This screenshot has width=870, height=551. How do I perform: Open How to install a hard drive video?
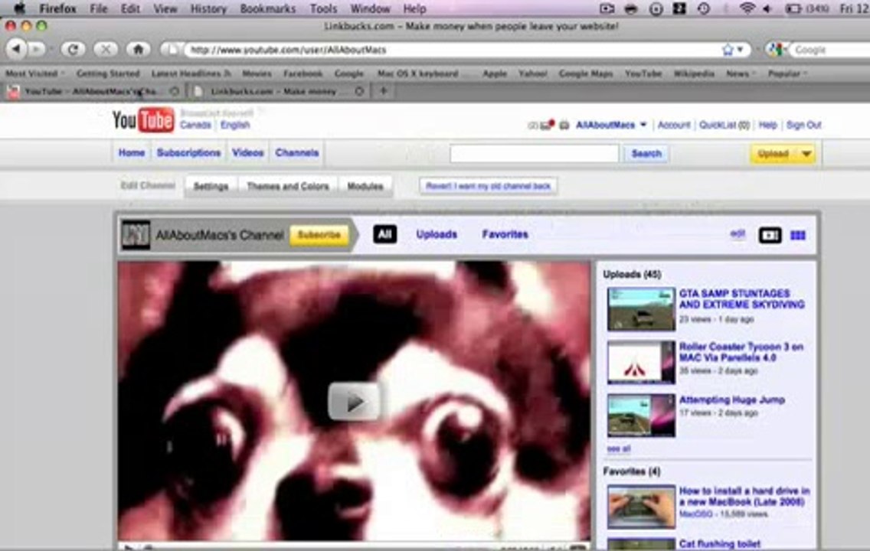pyautogui.click(x=744, y=496)
